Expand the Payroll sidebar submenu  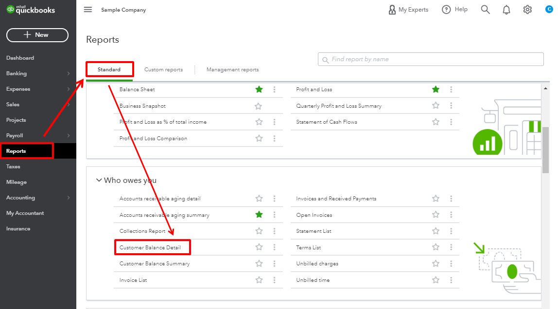[x=69, y=136]
